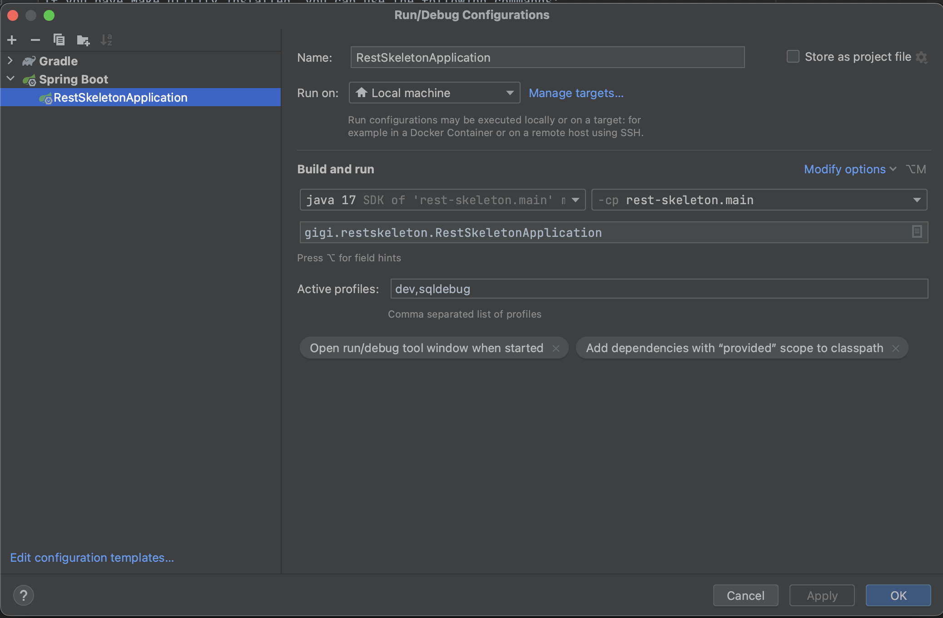Screen dimensions: 943x618
Task: Open Modify options menu
Action: 849,169
